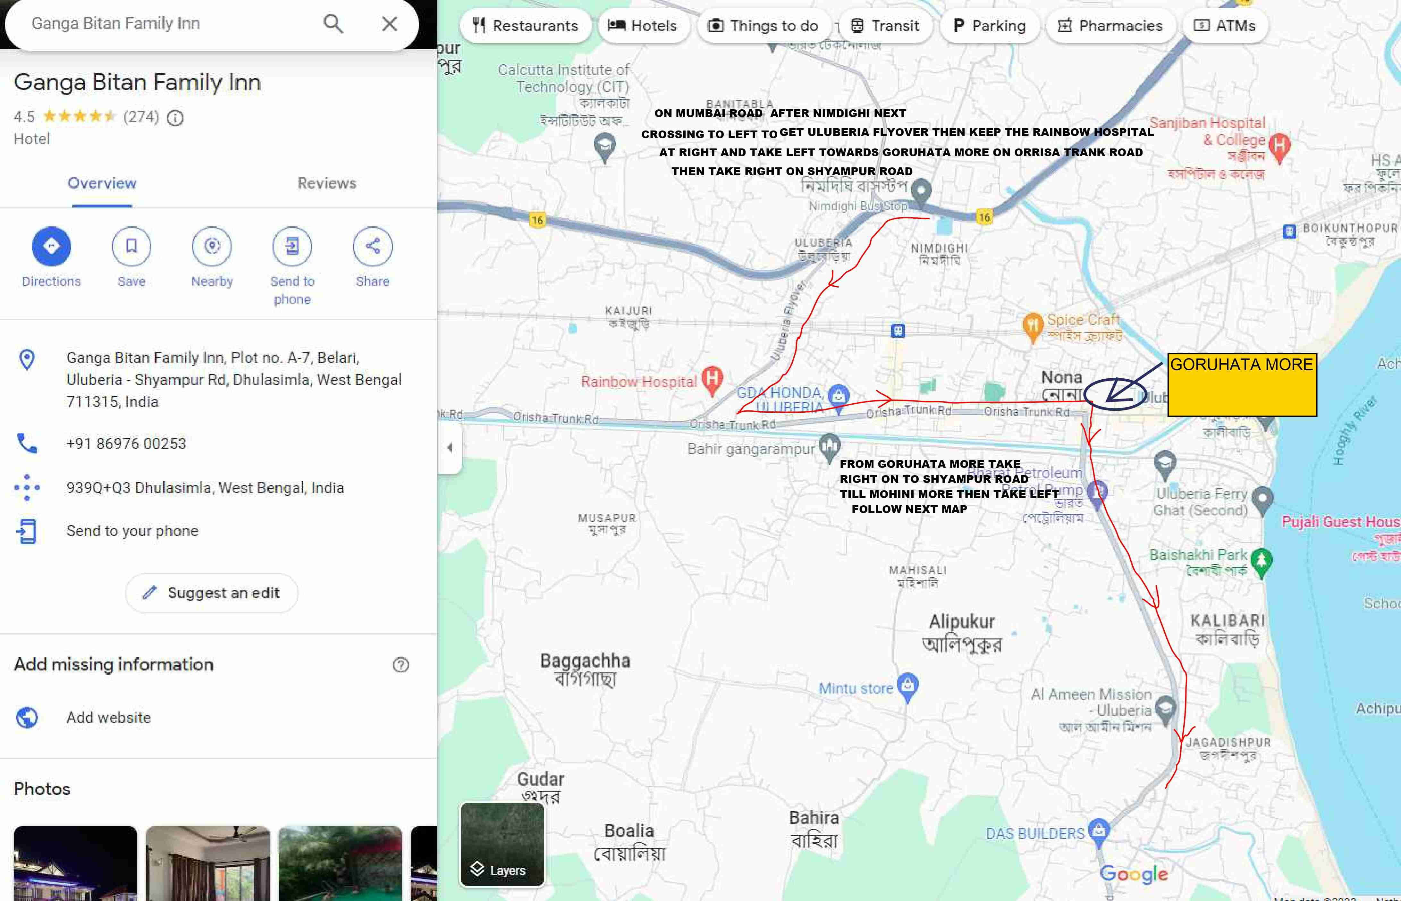The height and width of the screenshot is (901, 1401).
Task: Open help icon beside Add missing information
Action: click(x=401, y=665)
